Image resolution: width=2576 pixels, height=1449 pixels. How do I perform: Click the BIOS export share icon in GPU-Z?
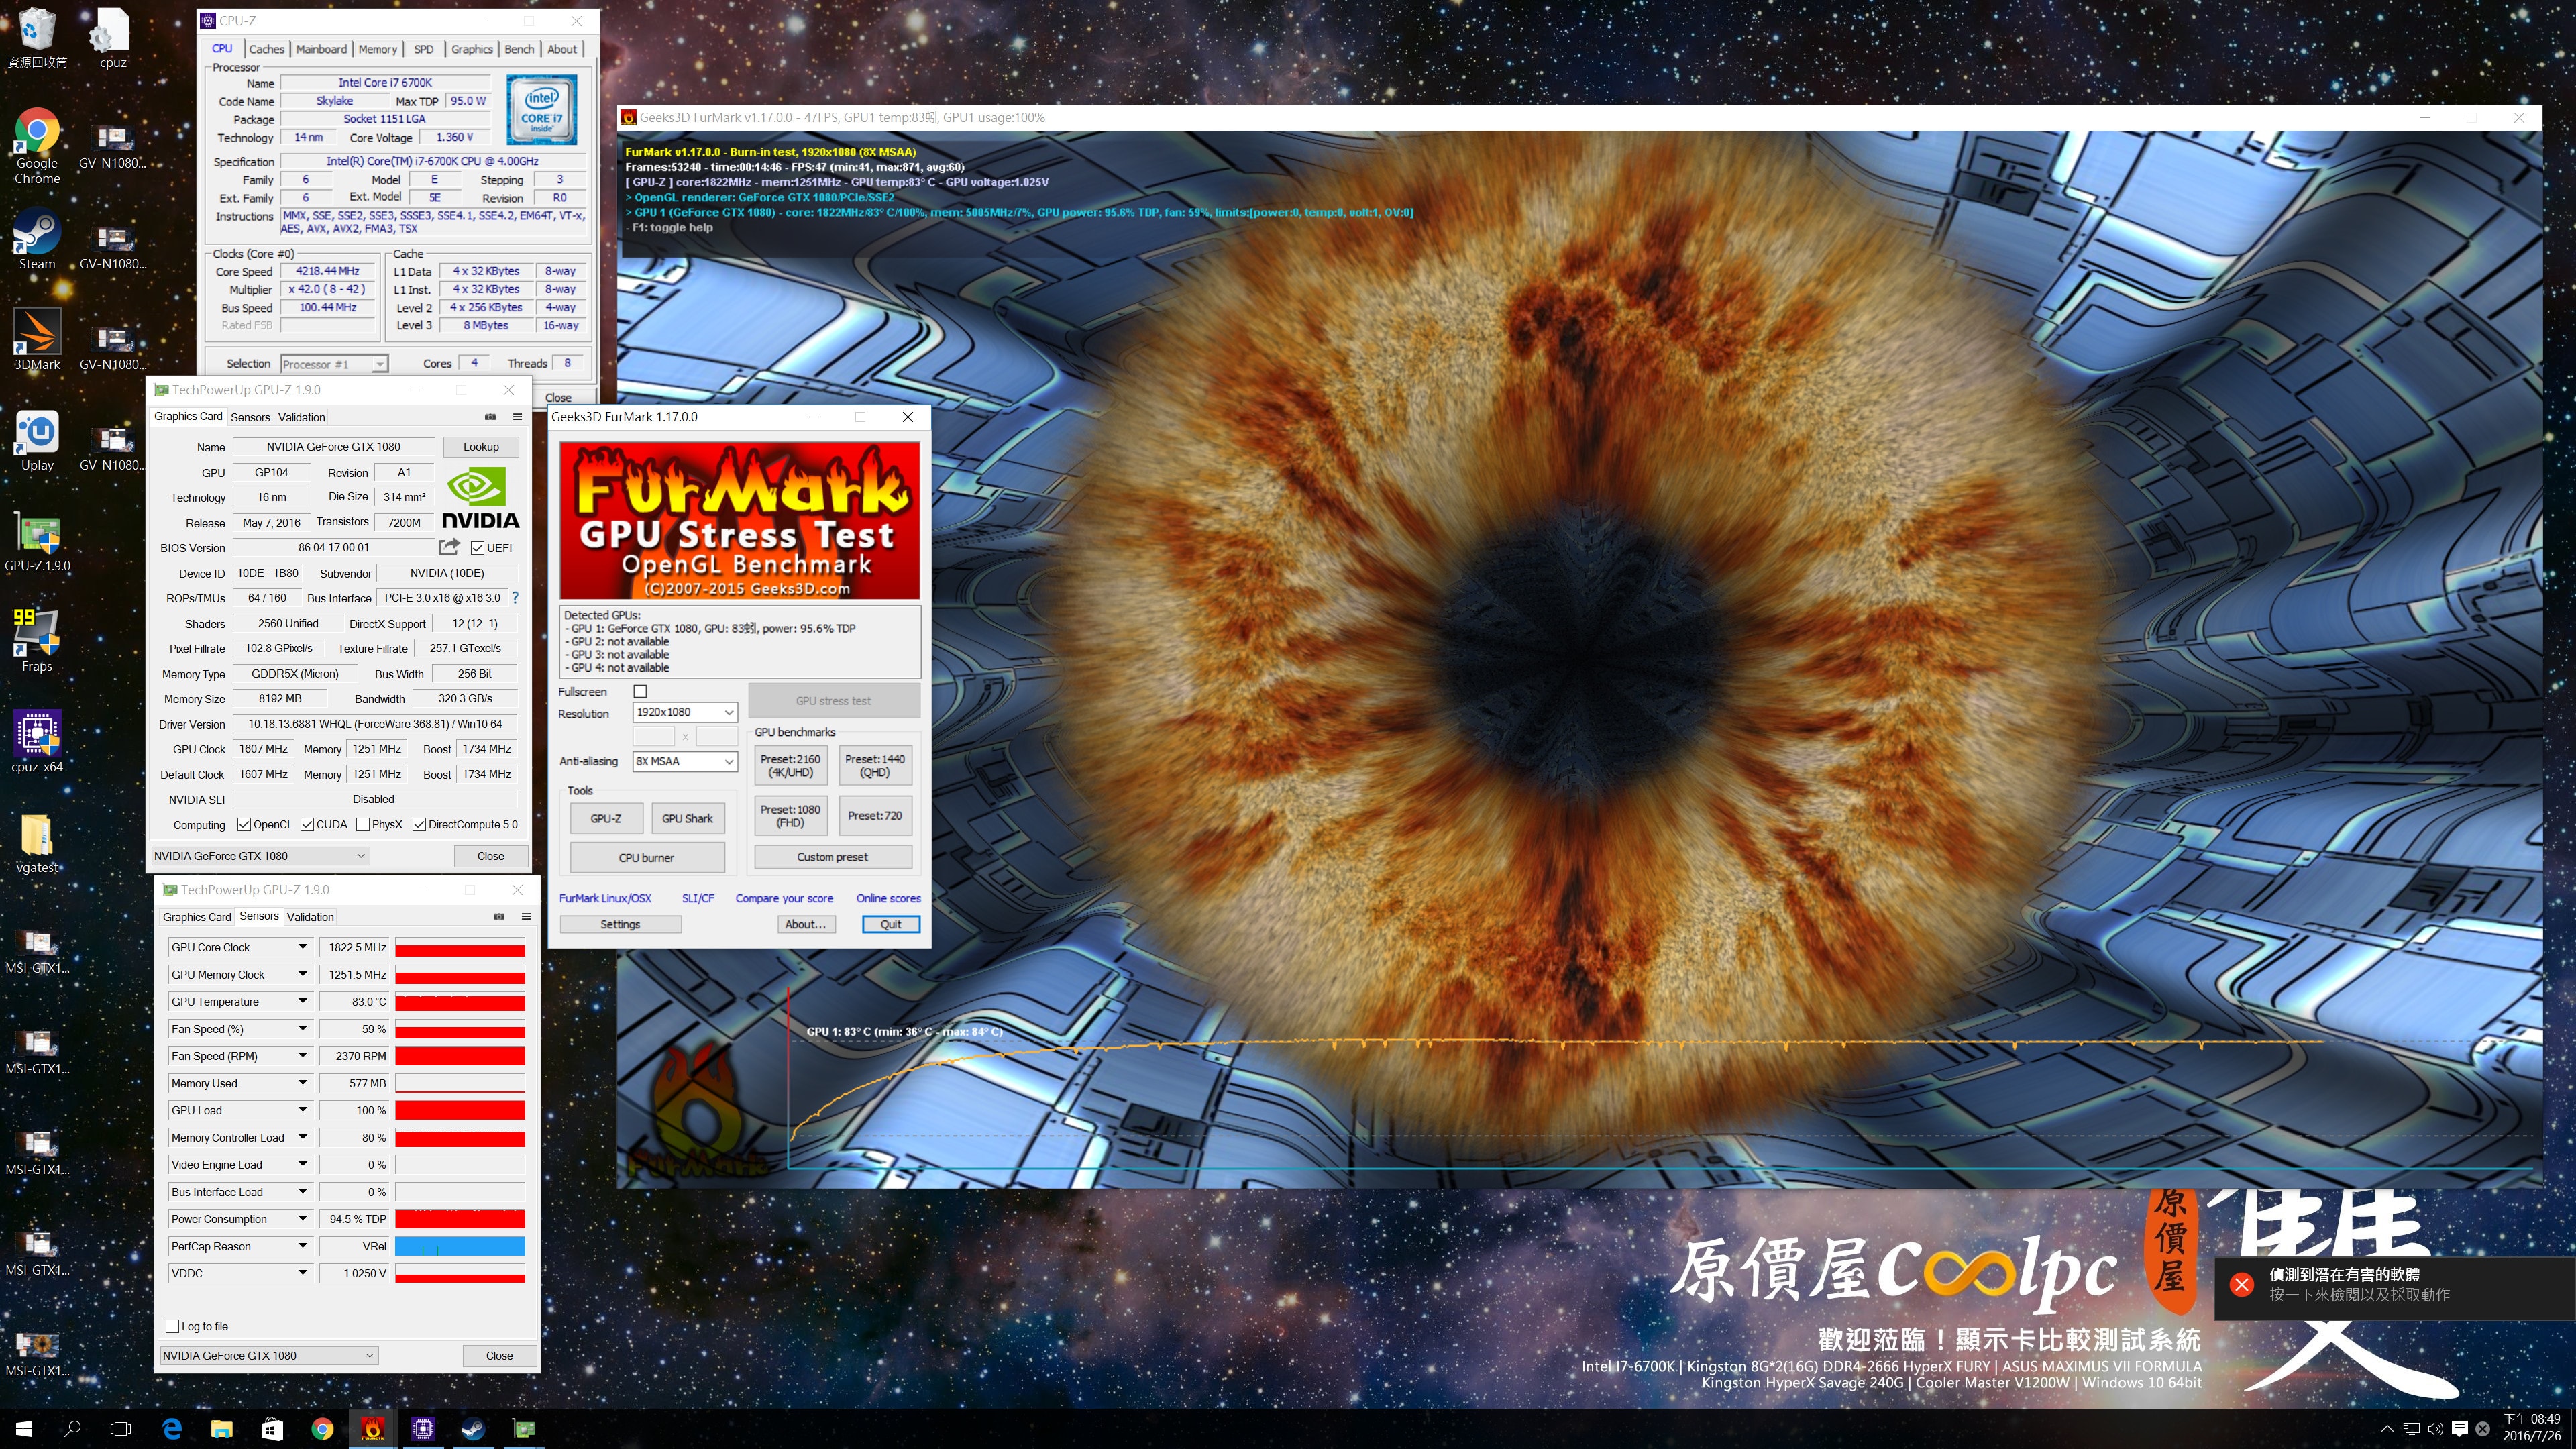(x=449, y=547)
